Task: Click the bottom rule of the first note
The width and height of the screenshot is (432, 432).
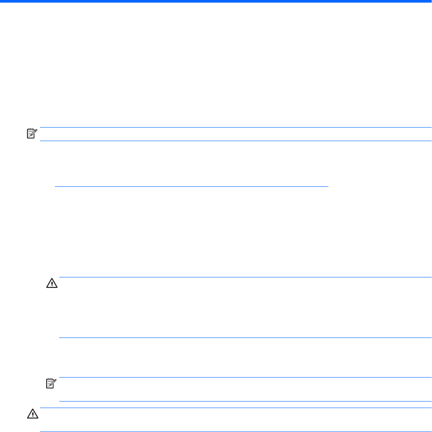Action: point(235,141)
